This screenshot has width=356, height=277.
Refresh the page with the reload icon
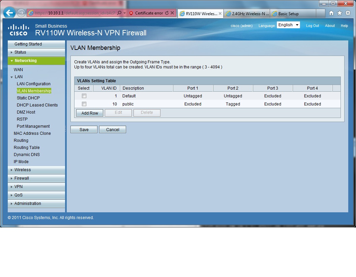tap(167, 13)
